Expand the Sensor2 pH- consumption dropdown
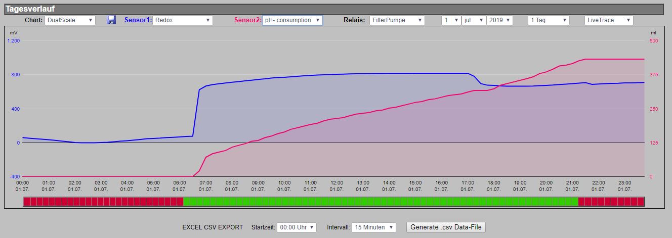This screenshot has height=238, width=672. [x=292, y=20]
